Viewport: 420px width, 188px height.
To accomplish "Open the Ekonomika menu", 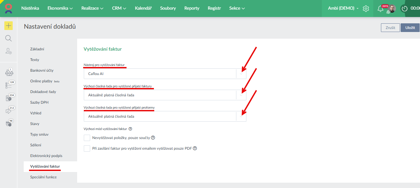I will point(60,8).
